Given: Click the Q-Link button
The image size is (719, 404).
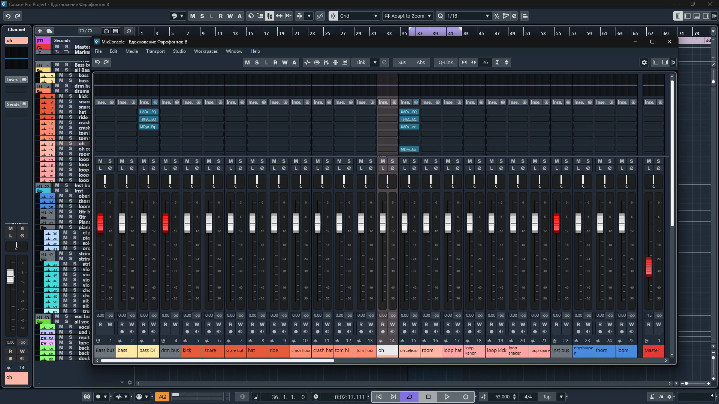Looking at the screenshot, I should [445, 63].
